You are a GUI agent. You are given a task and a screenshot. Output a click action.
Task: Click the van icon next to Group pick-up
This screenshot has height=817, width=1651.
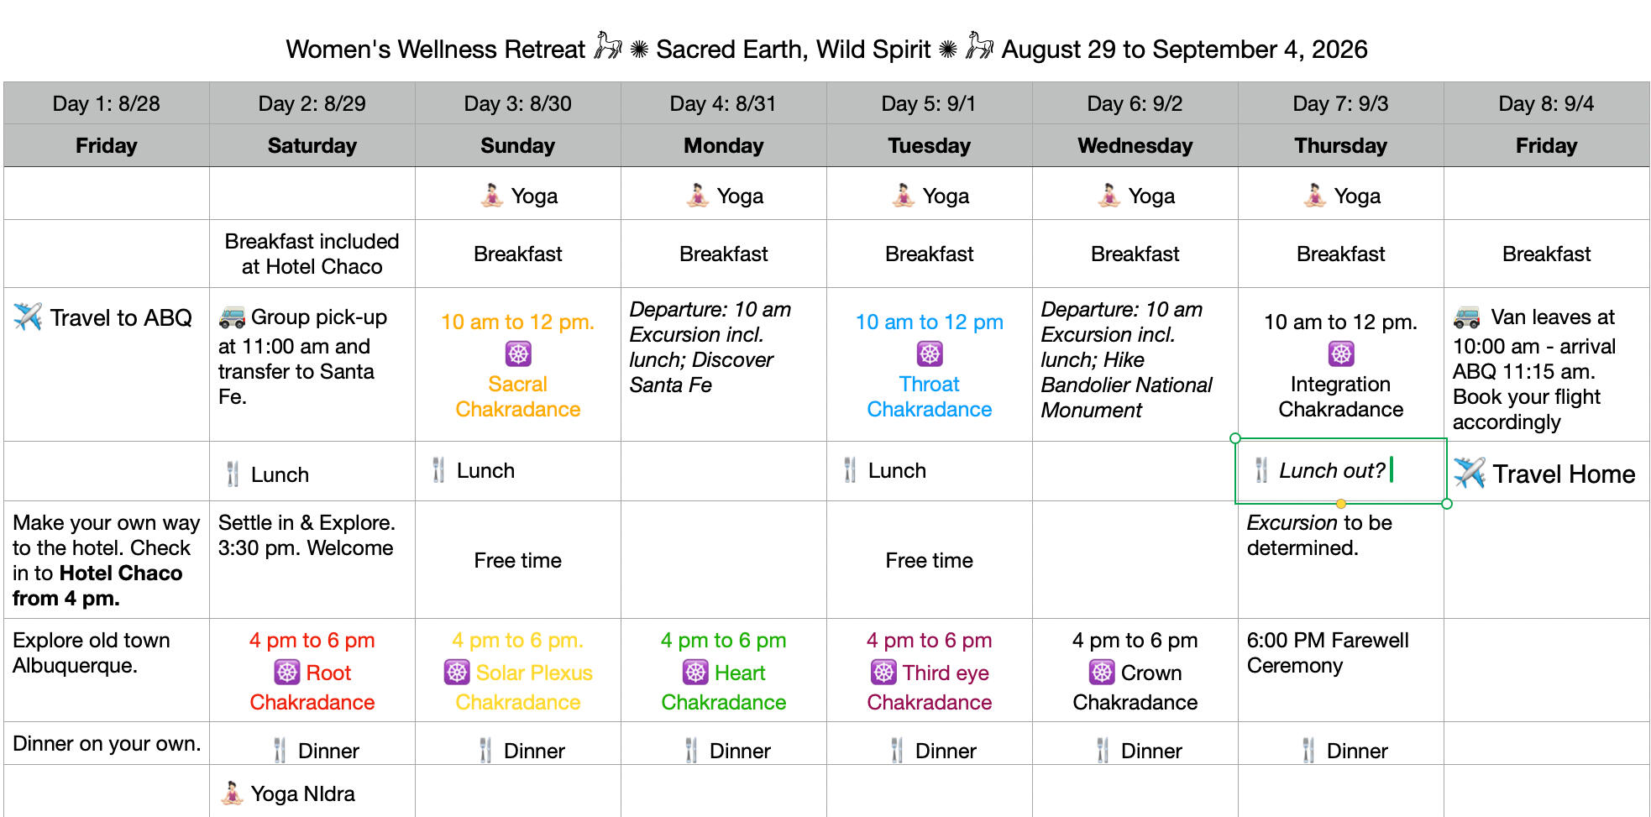tap(232, 317)
